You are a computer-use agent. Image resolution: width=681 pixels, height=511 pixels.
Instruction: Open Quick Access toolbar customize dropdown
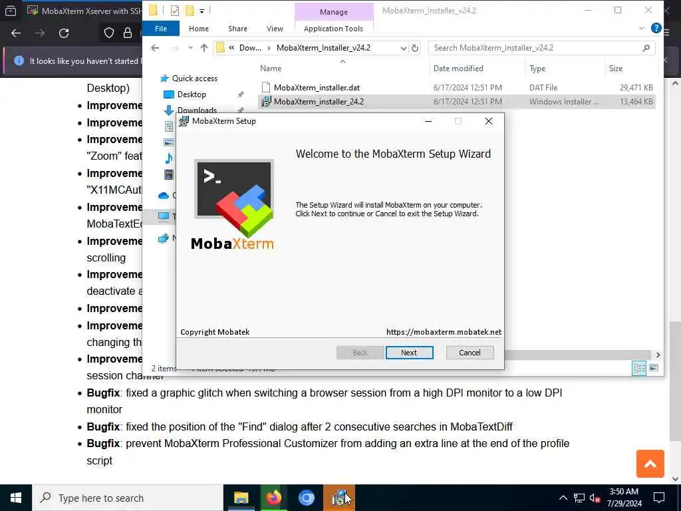[x=202, y=11]
